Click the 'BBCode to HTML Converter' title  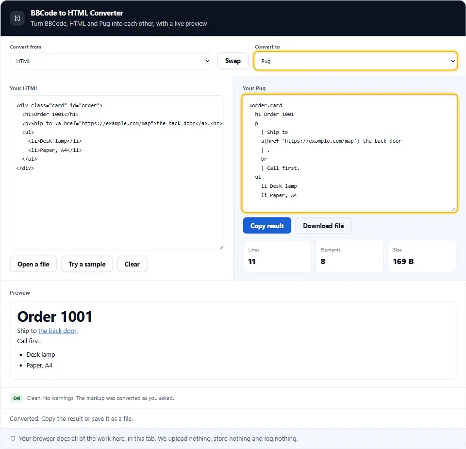tap(77, 13)
